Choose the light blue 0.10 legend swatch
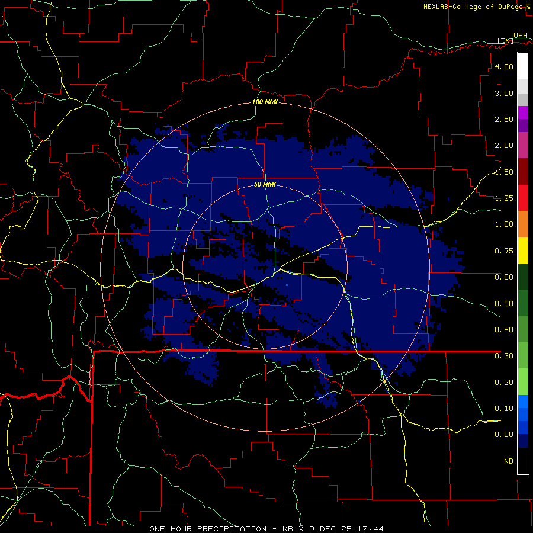The height and width of the screenshot is (533, 533). point(523,402)
